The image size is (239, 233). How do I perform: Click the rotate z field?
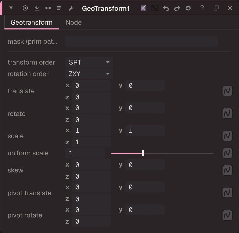pyautogui.click(x=91, y=120)
